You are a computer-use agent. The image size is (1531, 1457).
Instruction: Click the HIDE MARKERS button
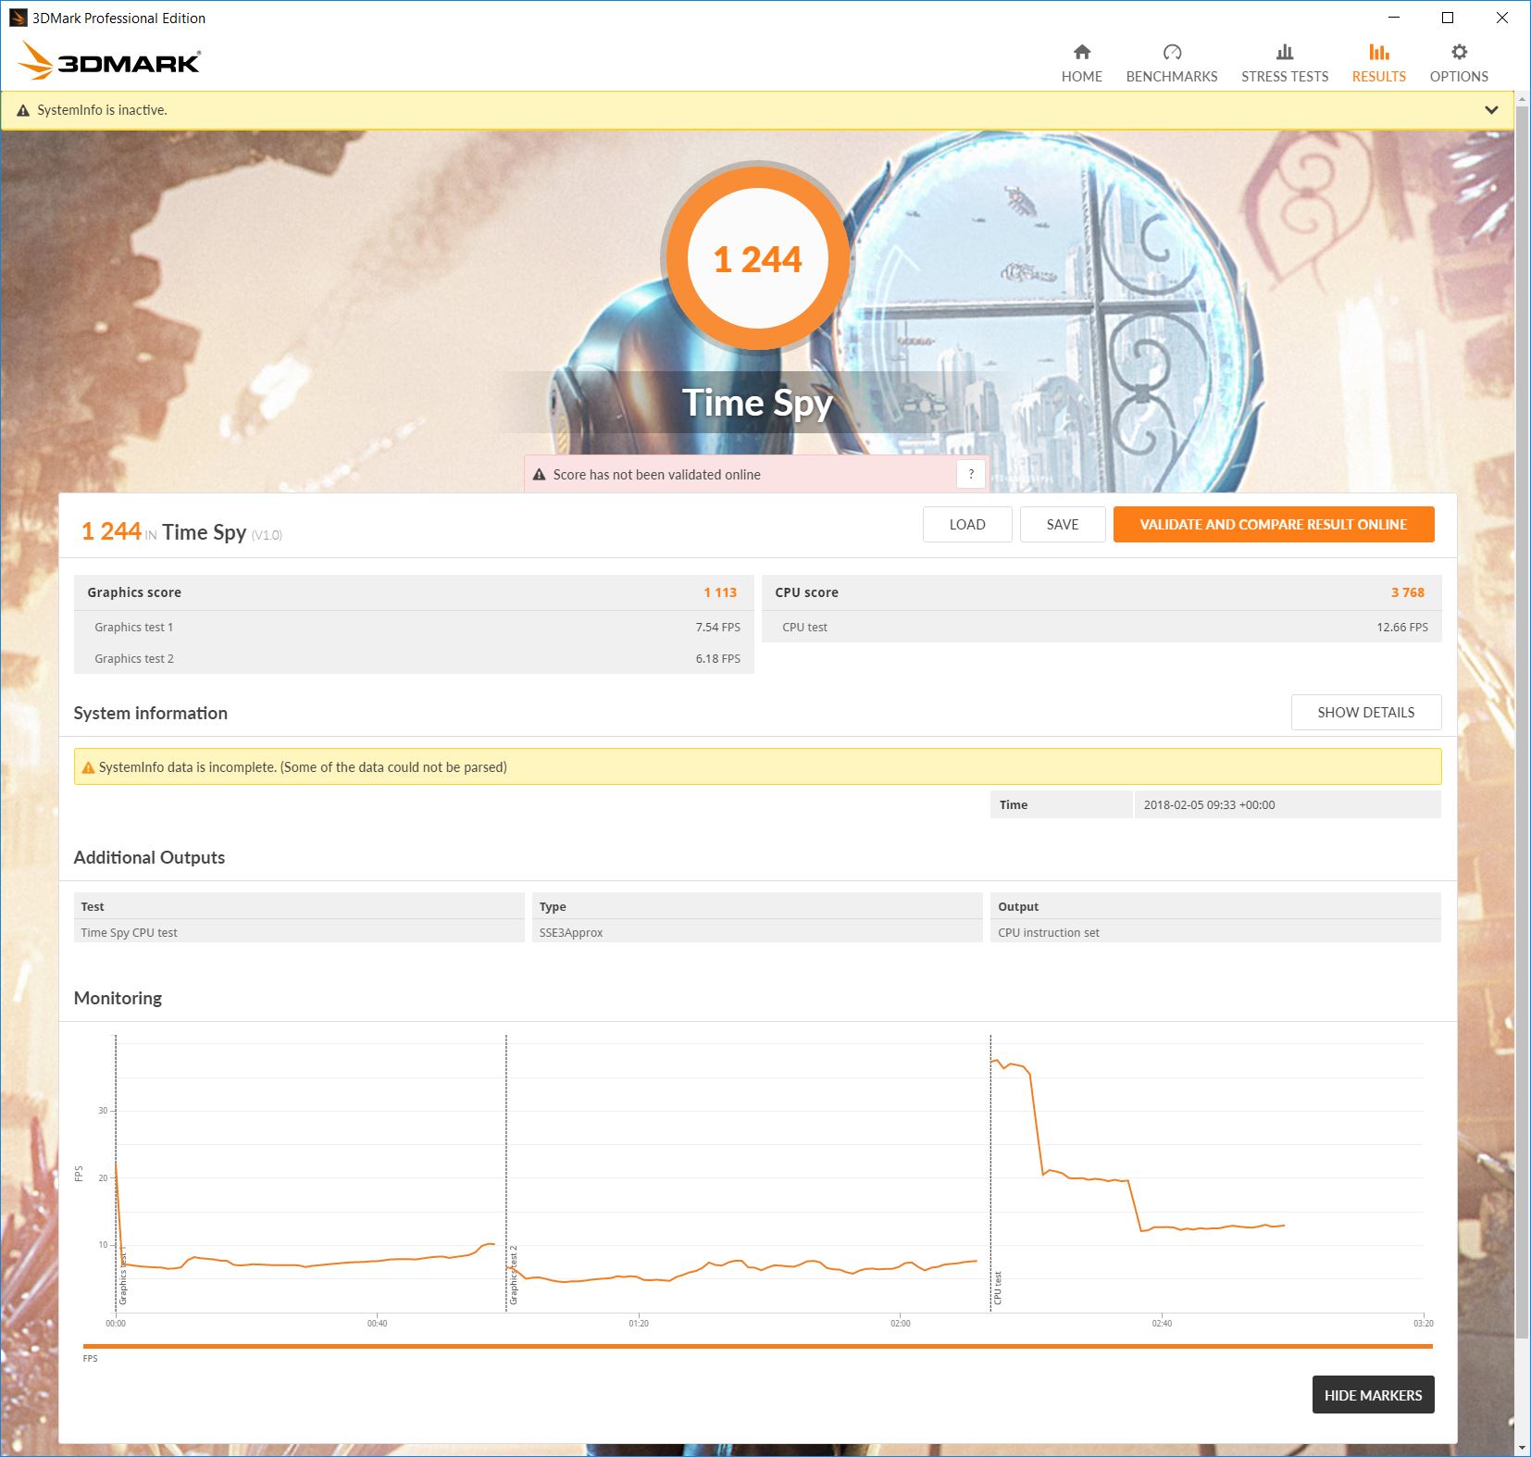pyautogui.click(x=1374, y=1395)
